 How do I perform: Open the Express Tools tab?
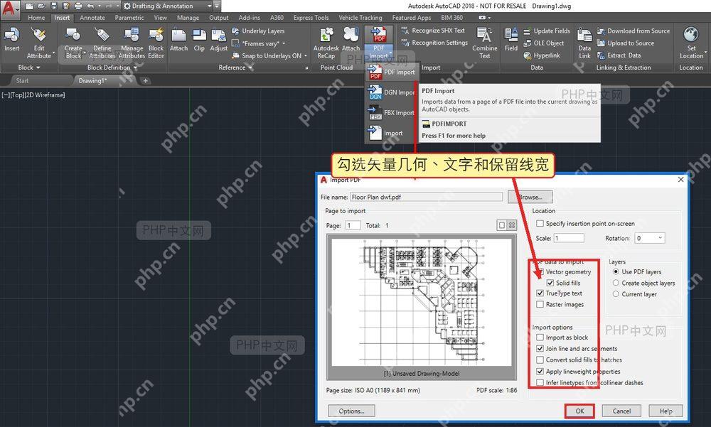click(311, 18)
